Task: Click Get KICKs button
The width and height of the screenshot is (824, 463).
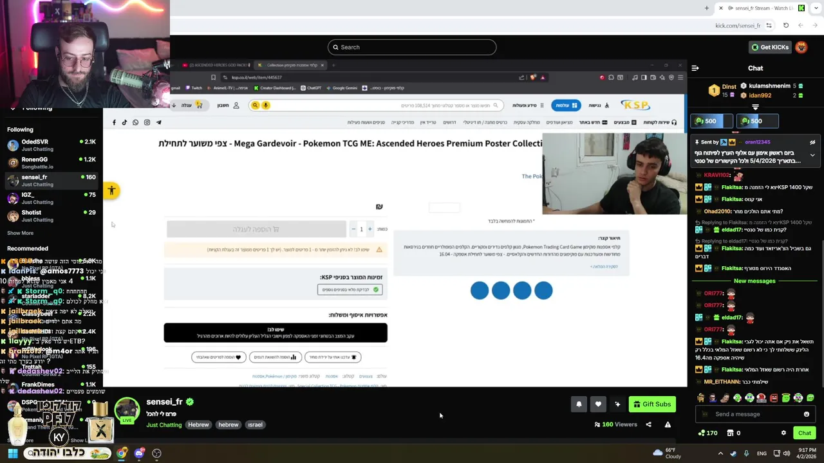Action: pyautogui.click(x=769, y=47)
